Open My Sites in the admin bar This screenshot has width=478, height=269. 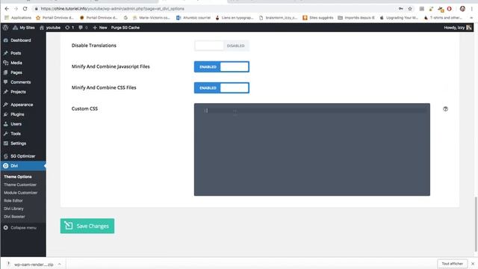tap(24, 28)
